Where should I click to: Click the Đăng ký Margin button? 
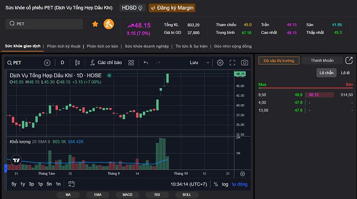pos(172,8)
